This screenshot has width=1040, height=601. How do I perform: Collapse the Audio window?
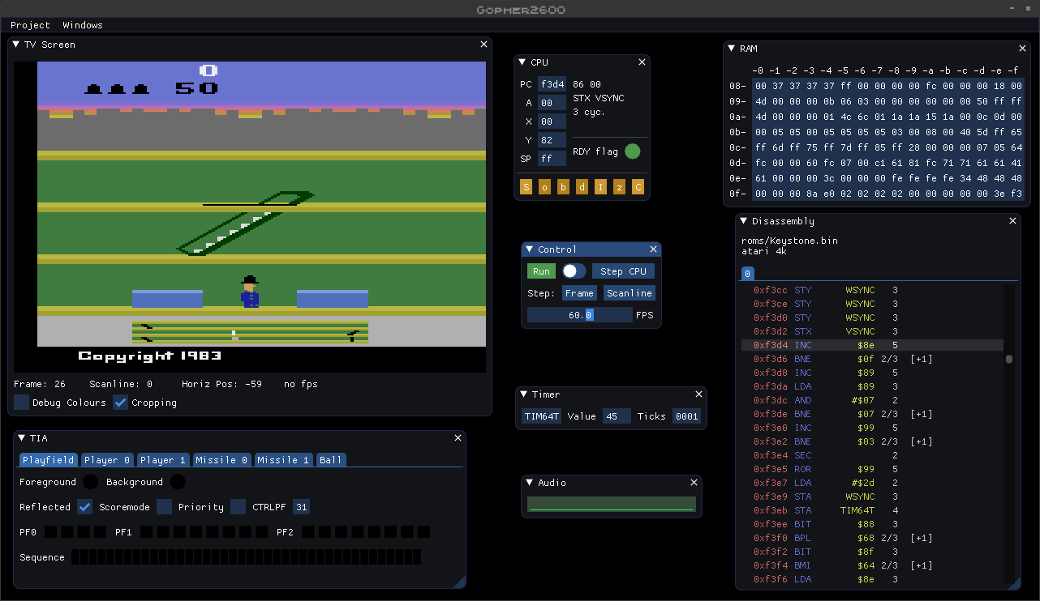click(x=529, y=483)
